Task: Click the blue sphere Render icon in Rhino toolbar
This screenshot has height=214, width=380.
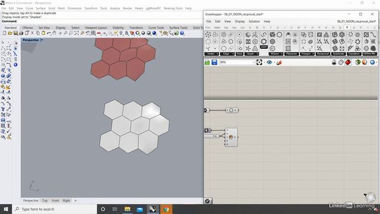Action: [154, 33]
